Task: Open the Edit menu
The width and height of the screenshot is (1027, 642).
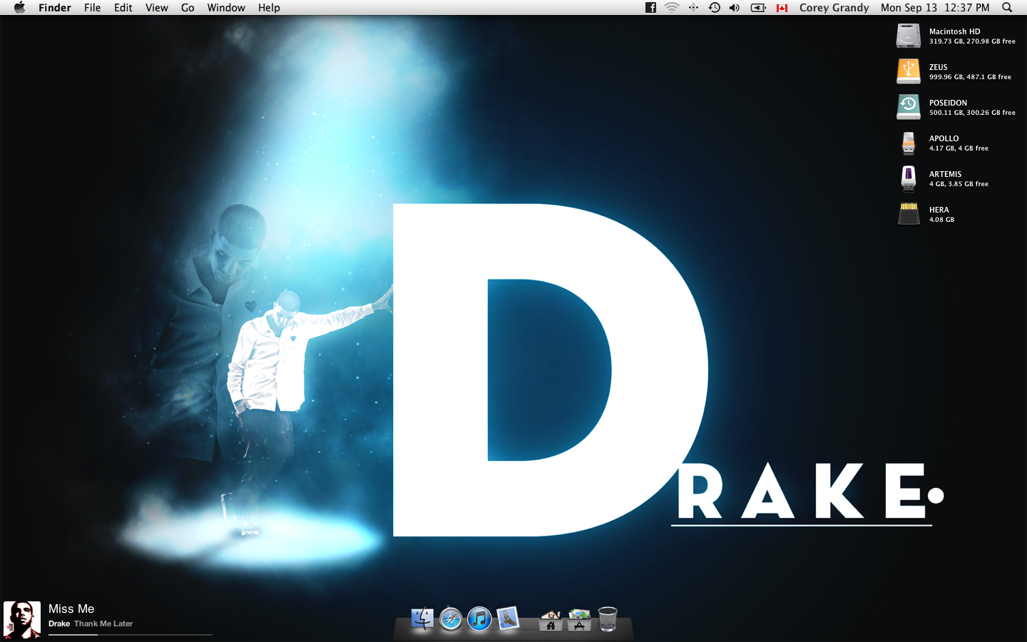Action: (x=123, y=8)
